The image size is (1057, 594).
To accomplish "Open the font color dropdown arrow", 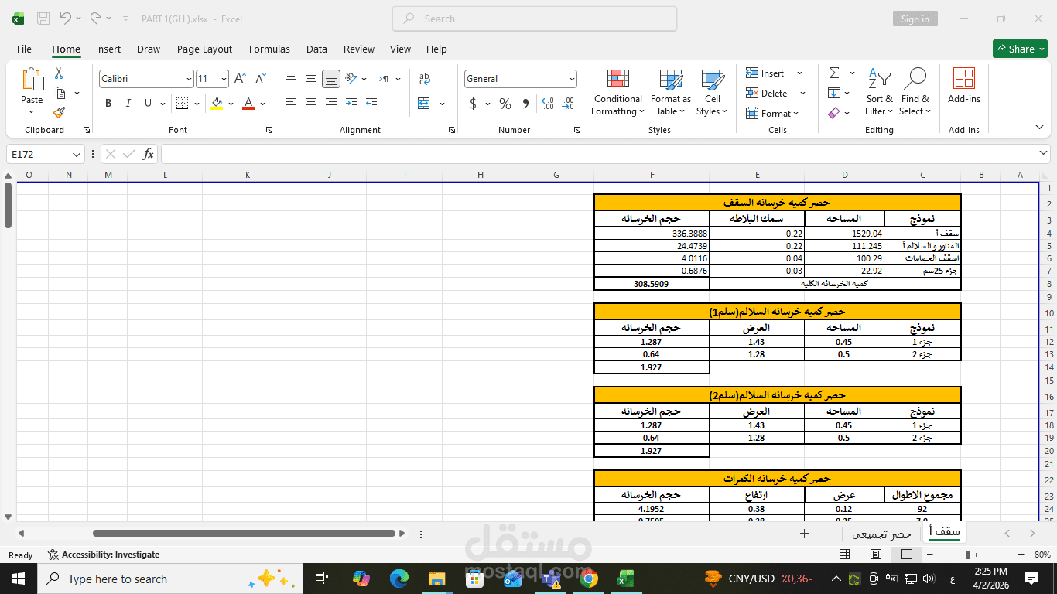I will pyautogui.click(x=263, y=104).
